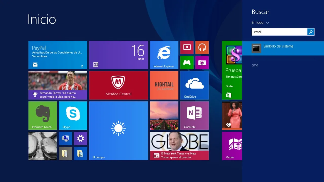Open the Music headphones tile
Image resolution: width=324 pixels, height=182 pixels.
[x=202, y=47]
